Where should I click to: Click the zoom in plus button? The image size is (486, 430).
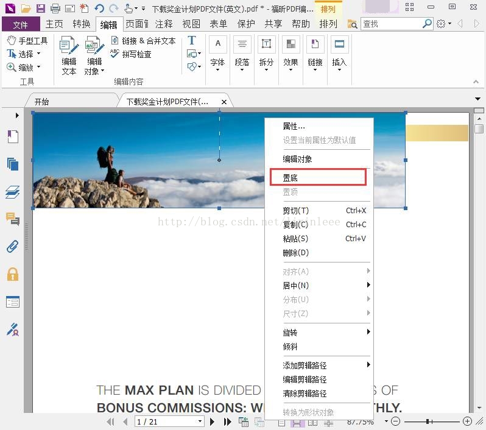(x=467, y=421)
